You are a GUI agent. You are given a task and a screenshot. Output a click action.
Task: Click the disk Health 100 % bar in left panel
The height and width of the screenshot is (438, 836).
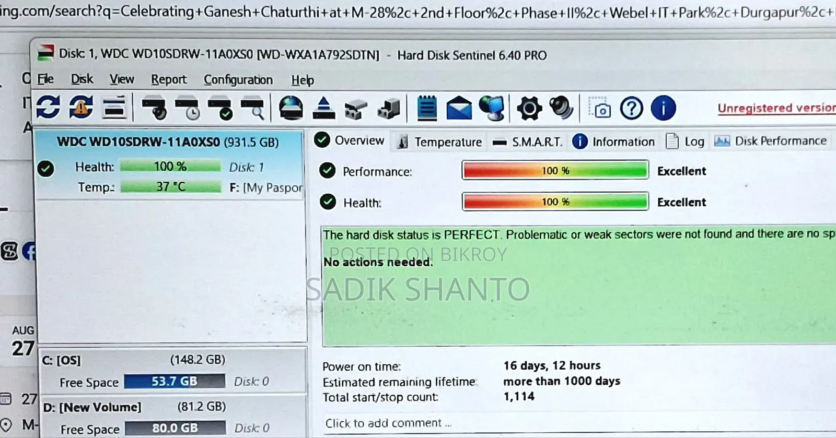pos(170,167)
